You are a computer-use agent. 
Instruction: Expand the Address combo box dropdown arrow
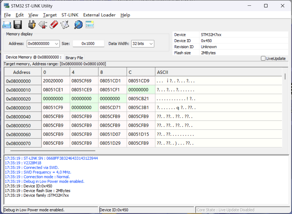pyautogui.click(x=57, y=44)
